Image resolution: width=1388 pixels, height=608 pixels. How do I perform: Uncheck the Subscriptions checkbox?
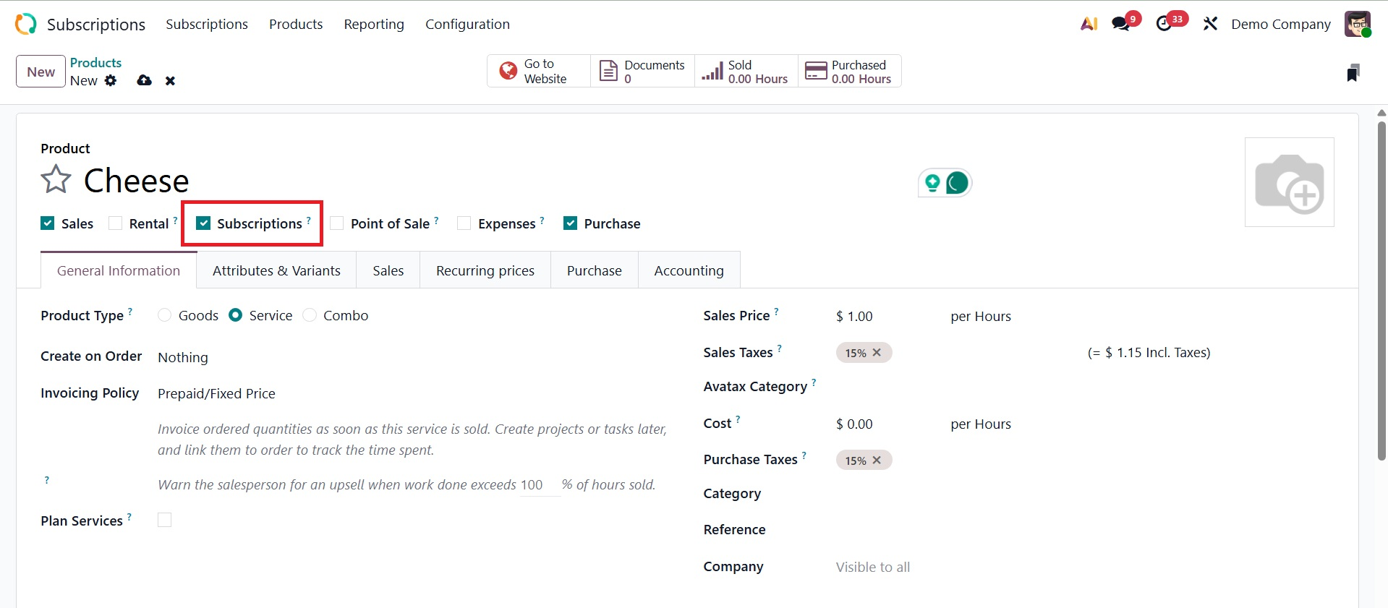(x=204, y=223)
